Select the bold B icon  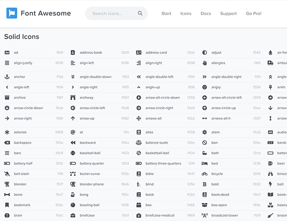tap(204, 184)
